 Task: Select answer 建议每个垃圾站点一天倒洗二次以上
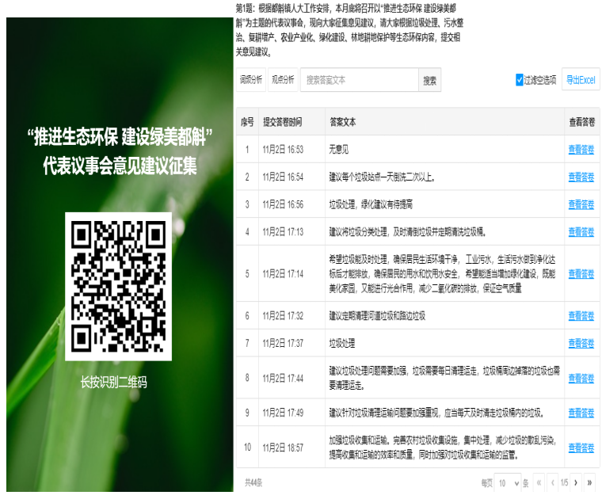382,177
